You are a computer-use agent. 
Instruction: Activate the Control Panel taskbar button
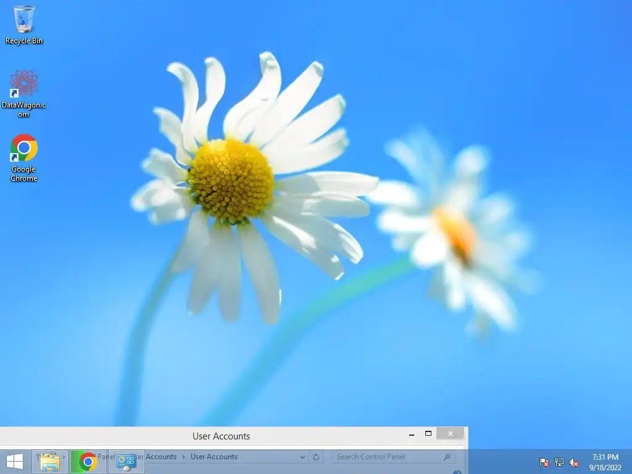(x=126, y=462)
